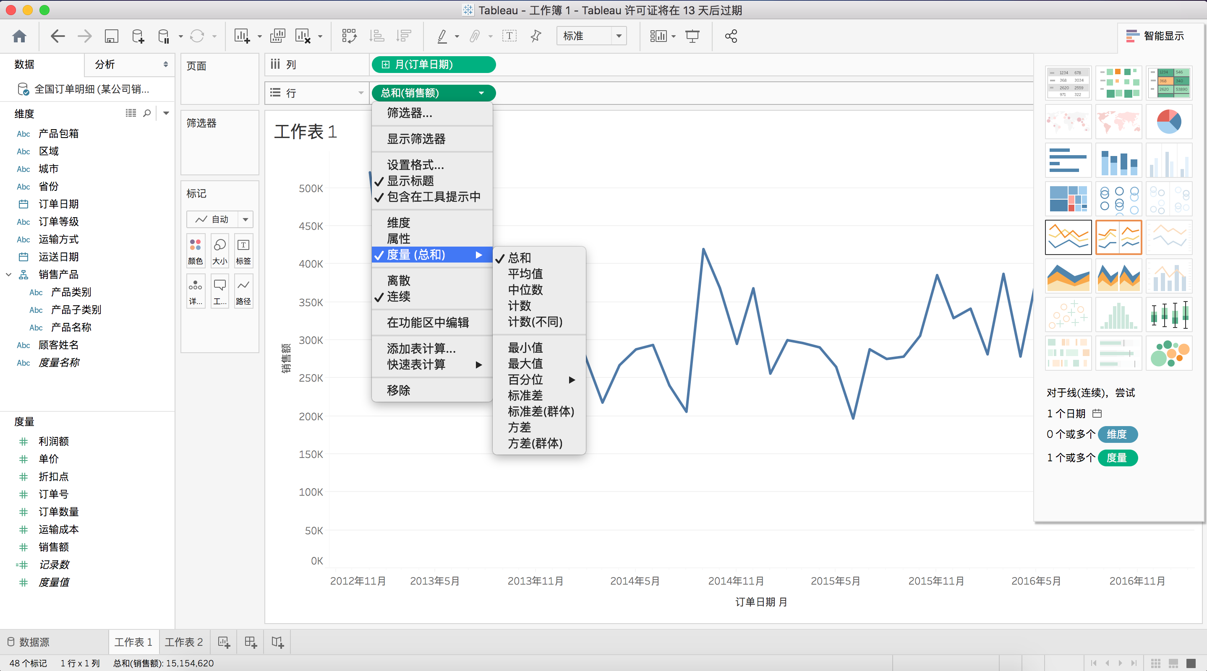This screenshot has height=671, width=1207.
Task: Create a new worksheet from bottom bar icon
Action: [224, 642]
